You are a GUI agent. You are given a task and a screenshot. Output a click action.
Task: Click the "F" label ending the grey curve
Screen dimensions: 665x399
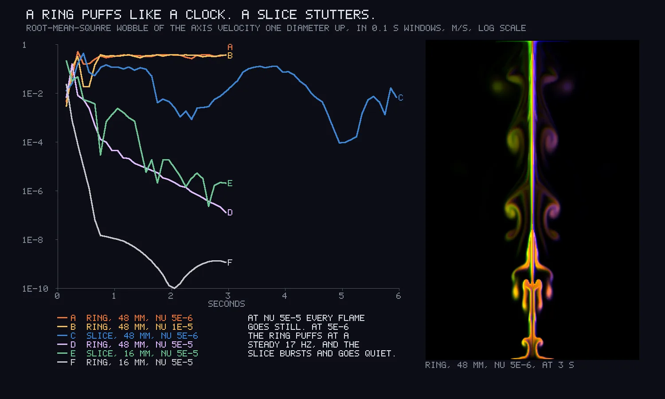[230, 262]
